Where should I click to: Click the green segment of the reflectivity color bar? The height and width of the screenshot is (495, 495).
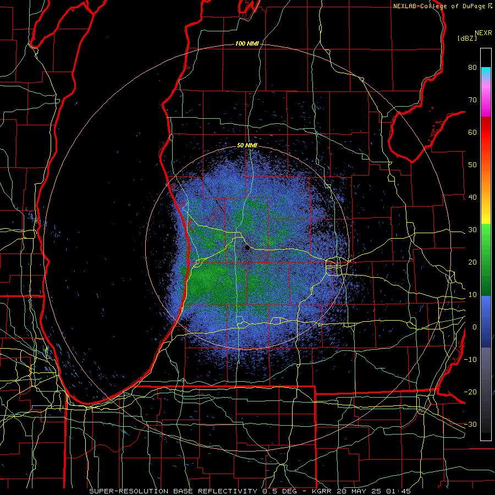click(486, 260)
